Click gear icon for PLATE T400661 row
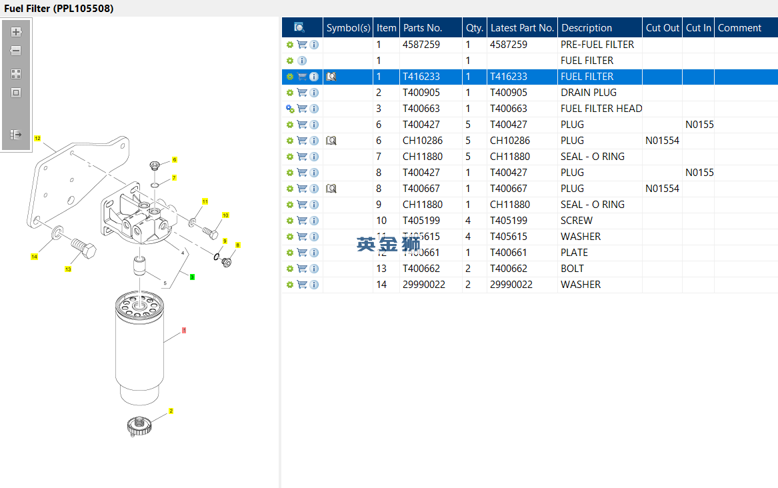 tap(290, 253)
